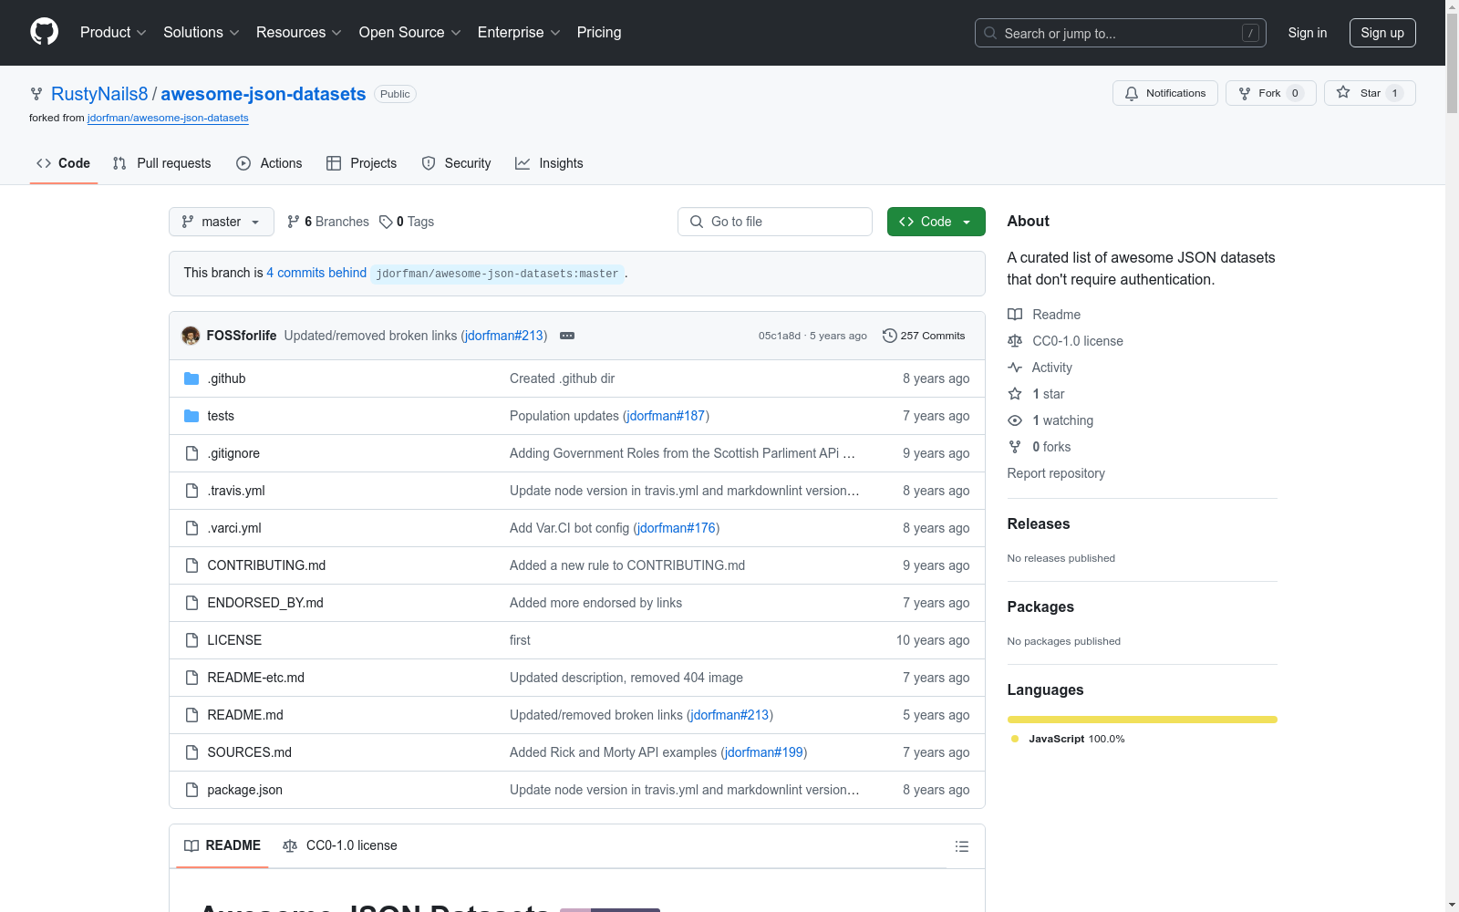The width and height of the screenshot is (1459, 912).
Task: Open the README outline list icon
Action: (961, 846)
